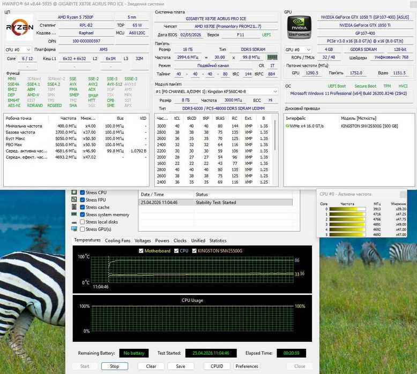Open Preferences in the stability test window
Screen dimensions: 417x374
click(x=247, y=366)
